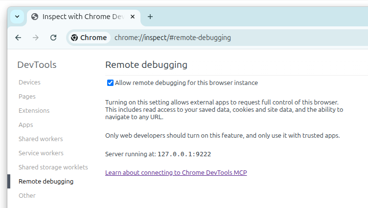Uncheck Allow remote debugging for this browser
Viewport: 368px width, 208px height.
click(x=110, y=83)
